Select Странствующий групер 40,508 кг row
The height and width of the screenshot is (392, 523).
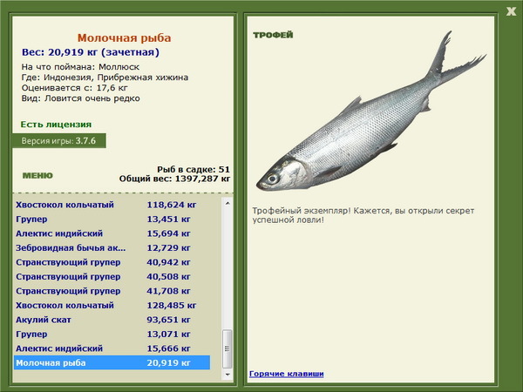(x=112, y=277)
